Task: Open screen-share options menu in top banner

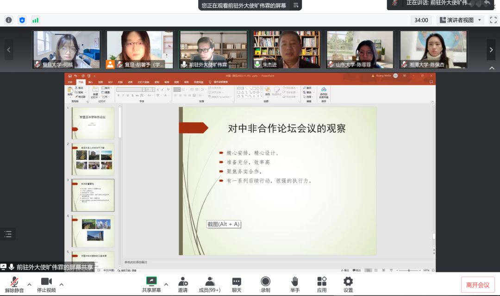Action: (x=296, y=6)
